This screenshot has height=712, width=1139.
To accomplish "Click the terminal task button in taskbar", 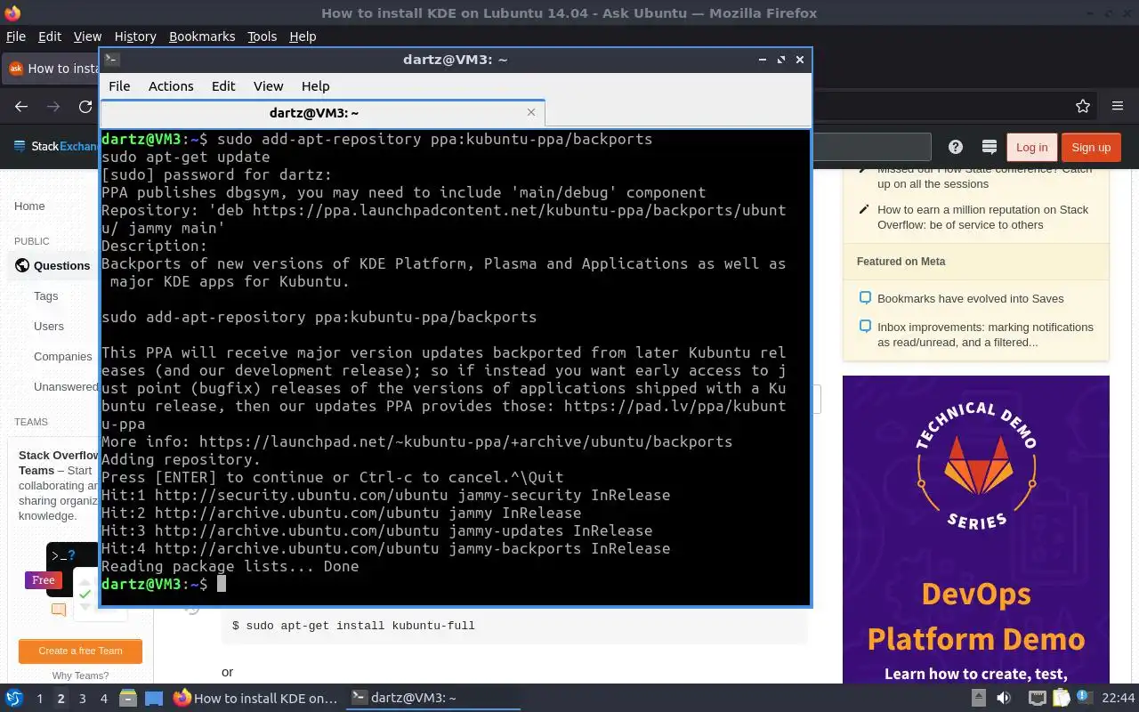I will pos(433,698).
